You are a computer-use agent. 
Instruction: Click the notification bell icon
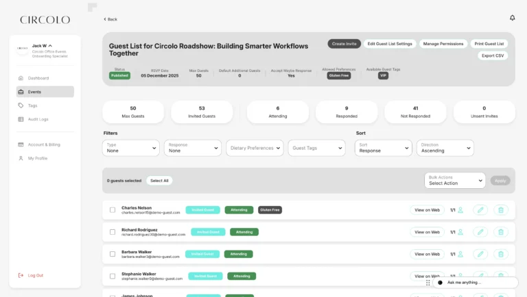[x=512, y=18]
